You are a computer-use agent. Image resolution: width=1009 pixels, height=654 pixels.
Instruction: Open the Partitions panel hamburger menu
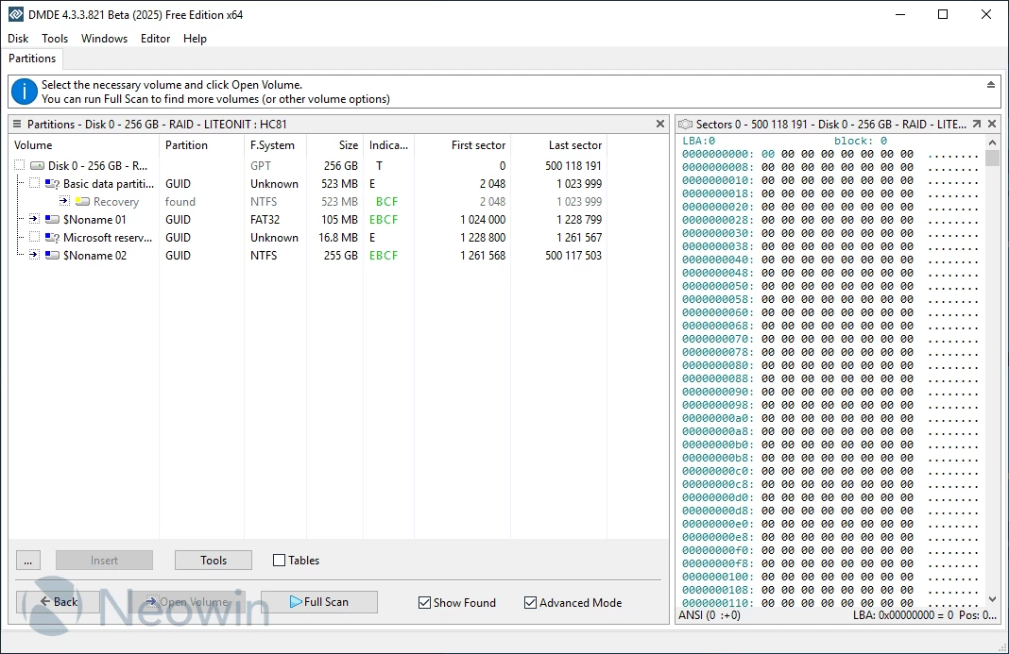coord(17,125)
